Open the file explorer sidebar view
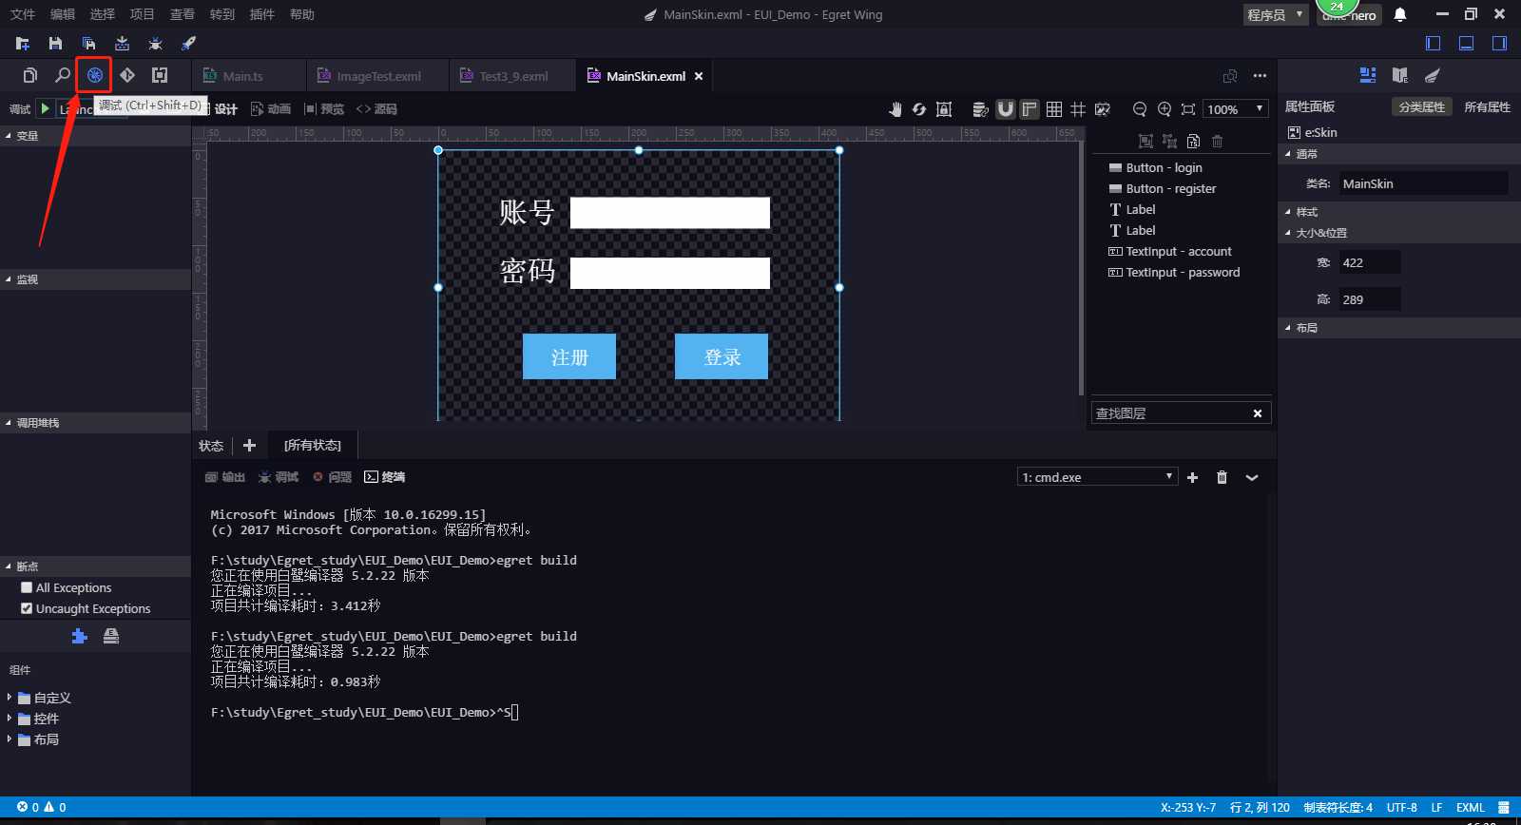Screen dimensions: 1521x825 click(30, 75)
